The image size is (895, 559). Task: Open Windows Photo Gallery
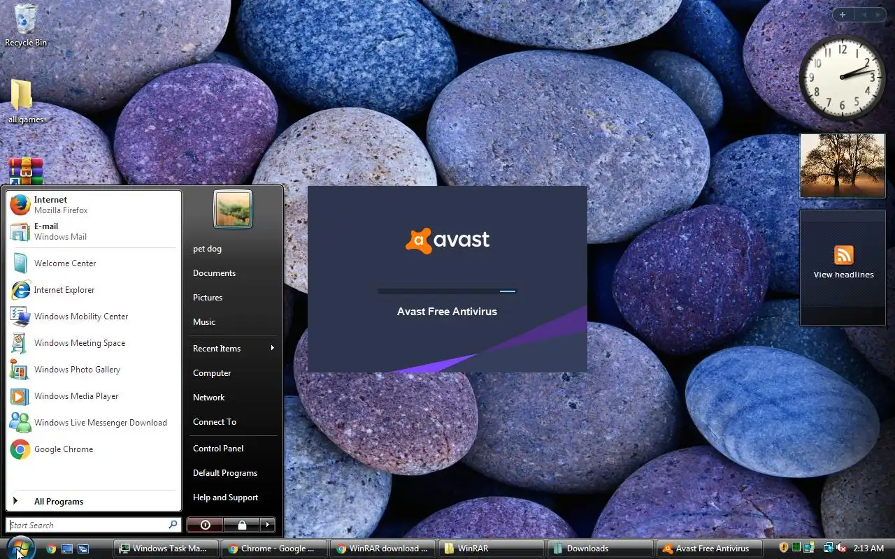[94, 370]
